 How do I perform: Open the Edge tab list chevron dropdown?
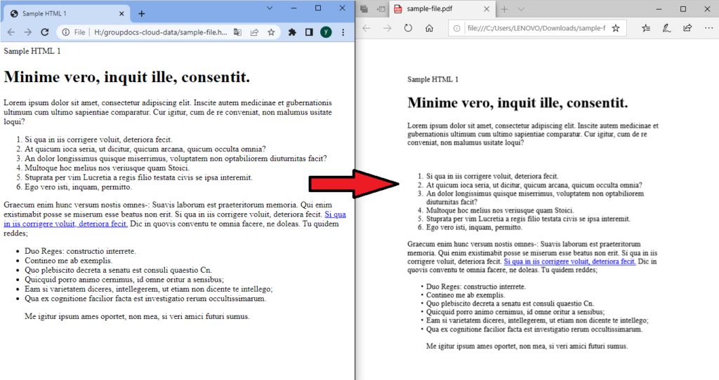521,9
